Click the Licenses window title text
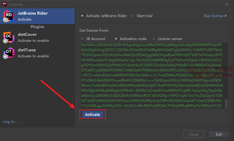 point(16,4)
